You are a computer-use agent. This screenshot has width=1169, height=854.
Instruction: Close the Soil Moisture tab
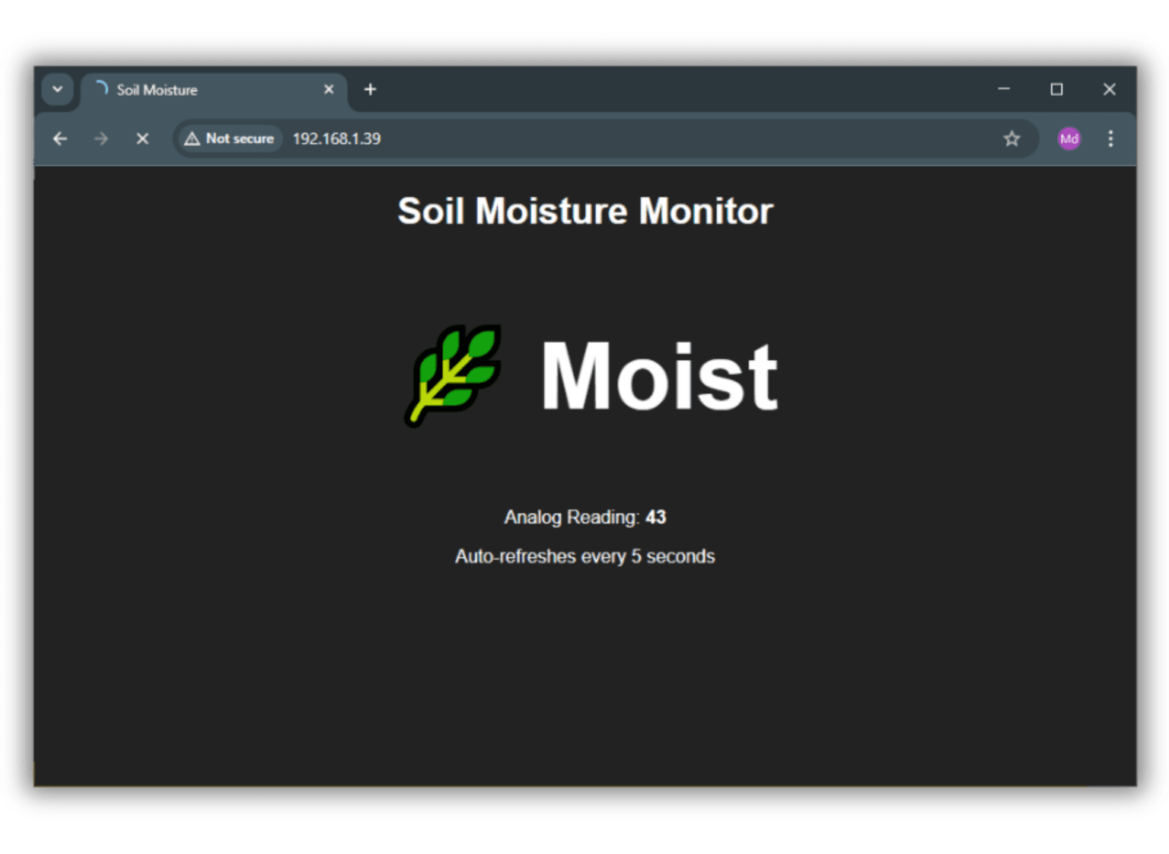pyautogui.click(x=328, y=89)
